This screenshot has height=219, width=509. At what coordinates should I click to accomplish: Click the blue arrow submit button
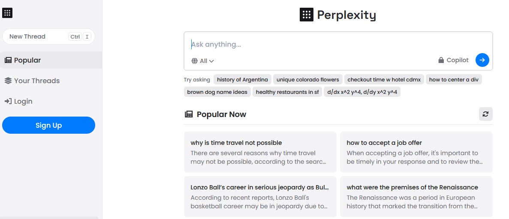[x=482, y=60]
